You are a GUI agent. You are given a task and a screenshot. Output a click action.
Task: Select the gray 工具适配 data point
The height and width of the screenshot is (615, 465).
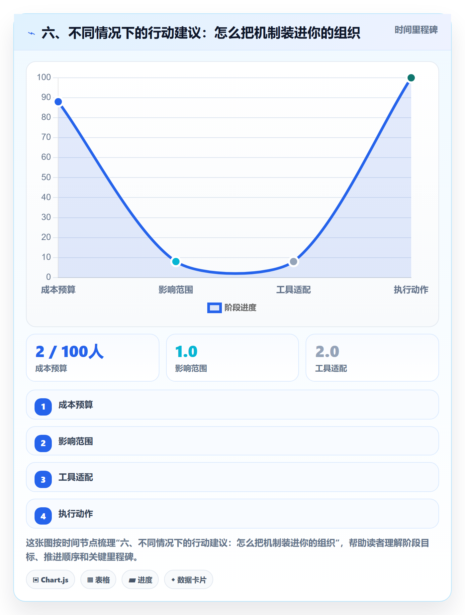293,262
